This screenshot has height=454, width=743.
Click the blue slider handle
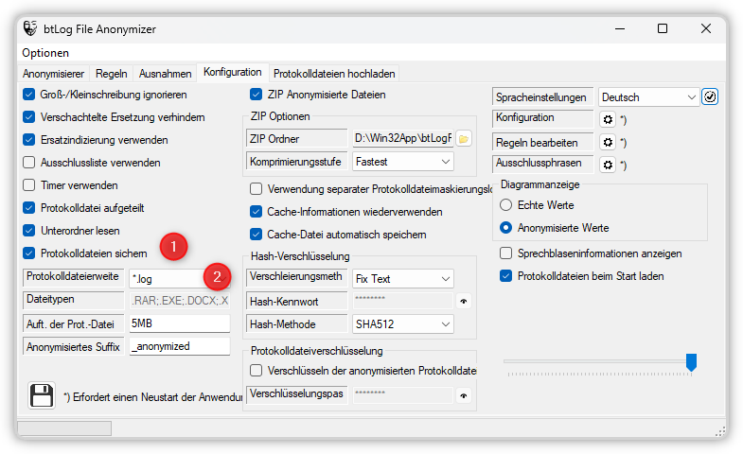[x=691, y=361]
